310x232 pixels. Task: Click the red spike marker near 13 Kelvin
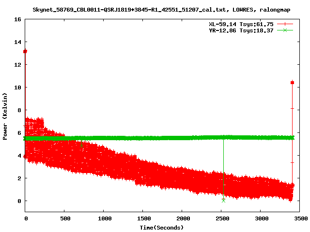25,52
